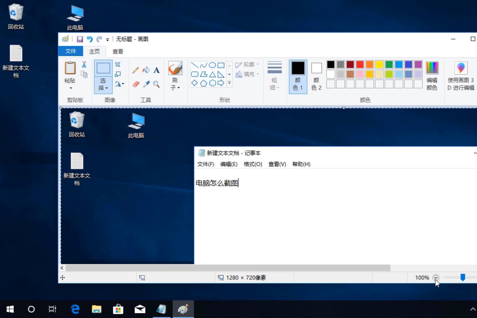The height and width of the screenshot is (318, 477).
Task: Pick the black color swatch
Action: (x=331, y=64)
